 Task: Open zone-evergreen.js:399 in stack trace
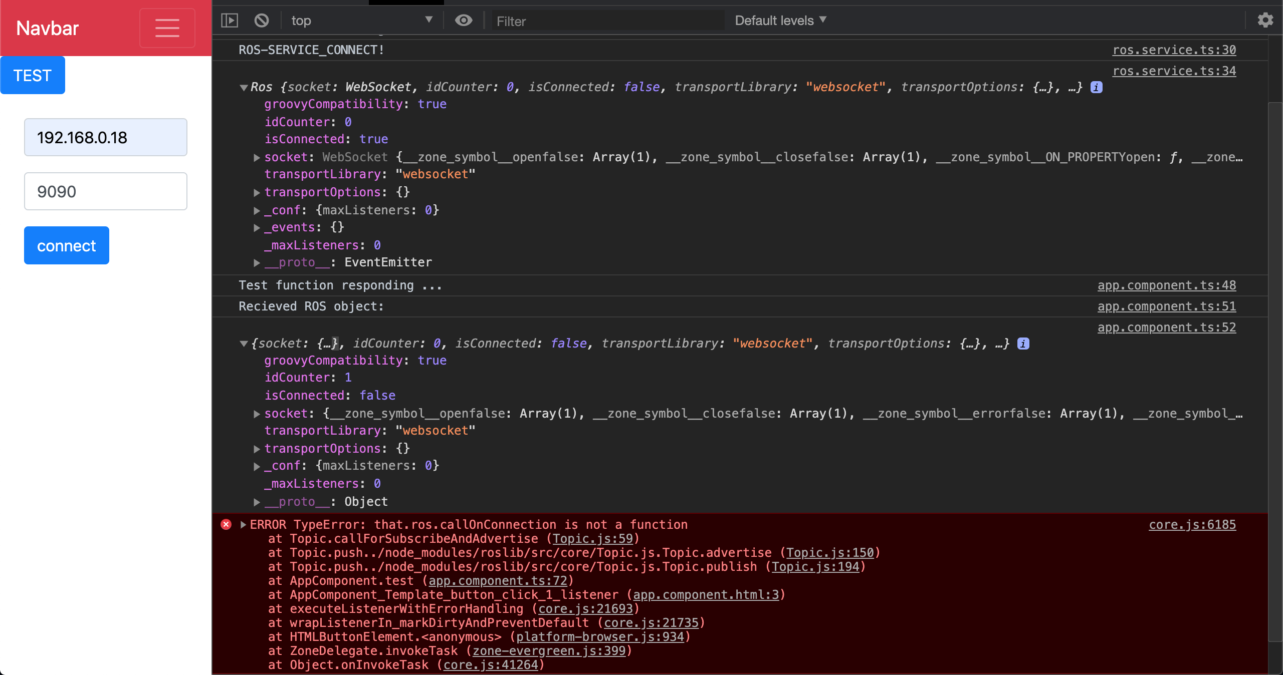pyautogui.click(x=549, y=650)
